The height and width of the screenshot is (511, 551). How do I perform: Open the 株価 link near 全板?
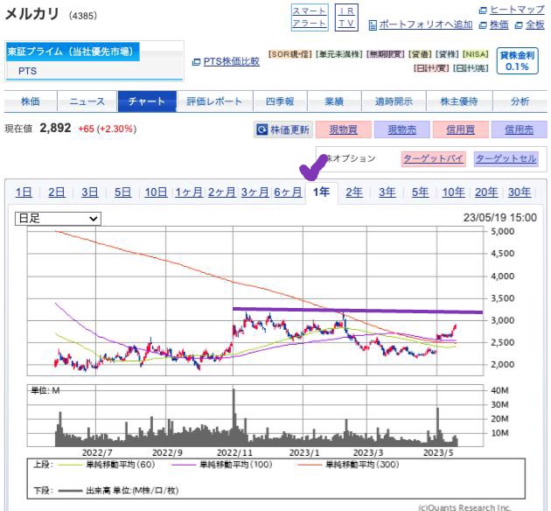pos(499,24)
